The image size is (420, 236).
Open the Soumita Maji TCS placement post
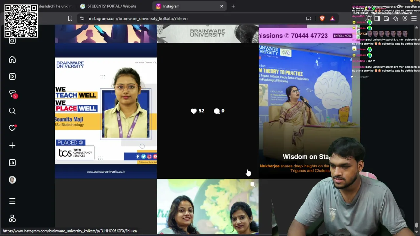pyautogui.click(x=106, y=111)
